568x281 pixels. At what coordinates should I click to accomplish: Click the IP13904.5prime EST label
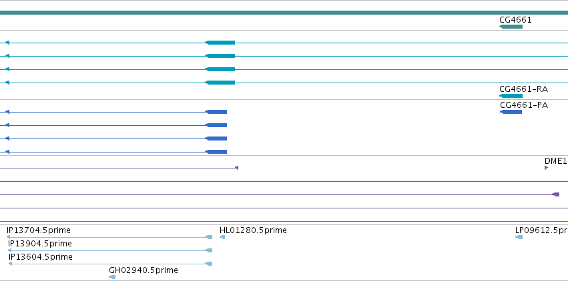pos(40,244)
